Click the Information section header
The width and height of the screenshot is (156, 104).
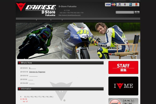(x=61, y=89)
